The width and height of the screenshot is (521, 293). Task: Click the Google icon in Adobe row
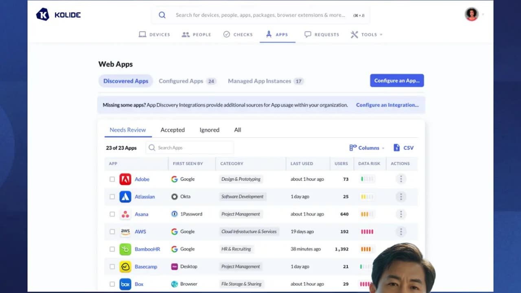pyautogui.click(x=174, y=179)
